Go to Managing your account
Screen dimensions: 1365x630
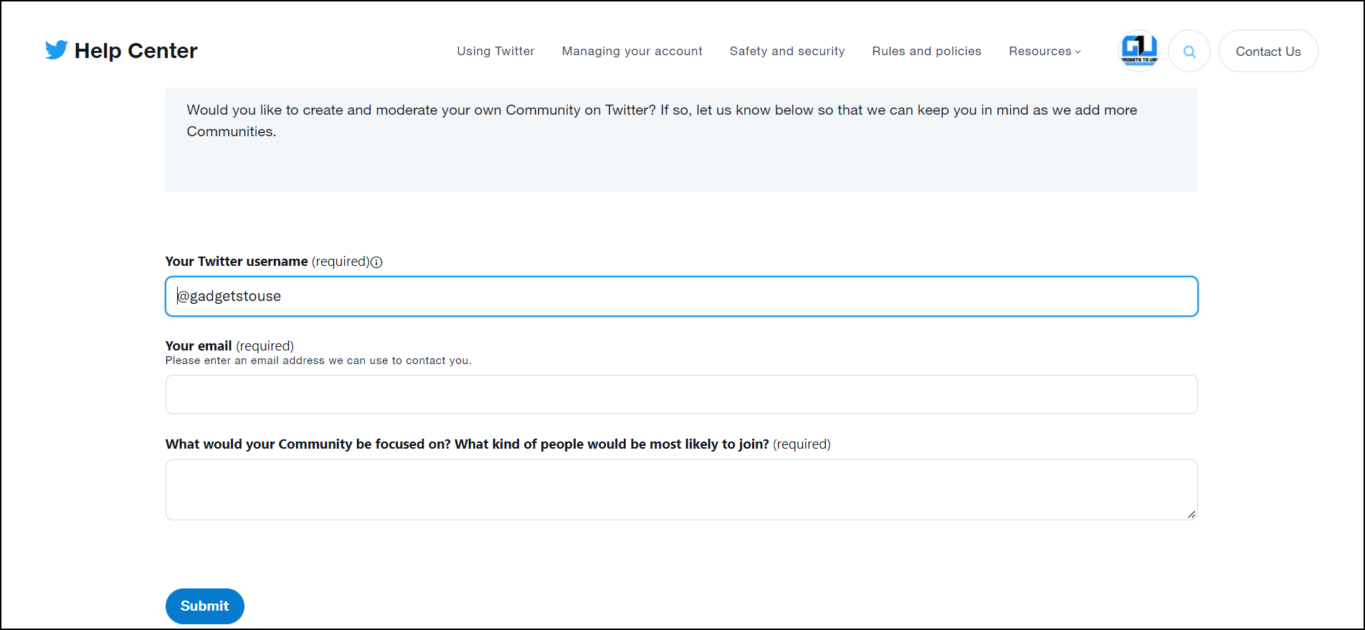point(632,51)
